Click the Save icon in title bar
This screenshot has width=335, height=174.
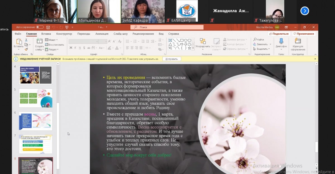48,27
